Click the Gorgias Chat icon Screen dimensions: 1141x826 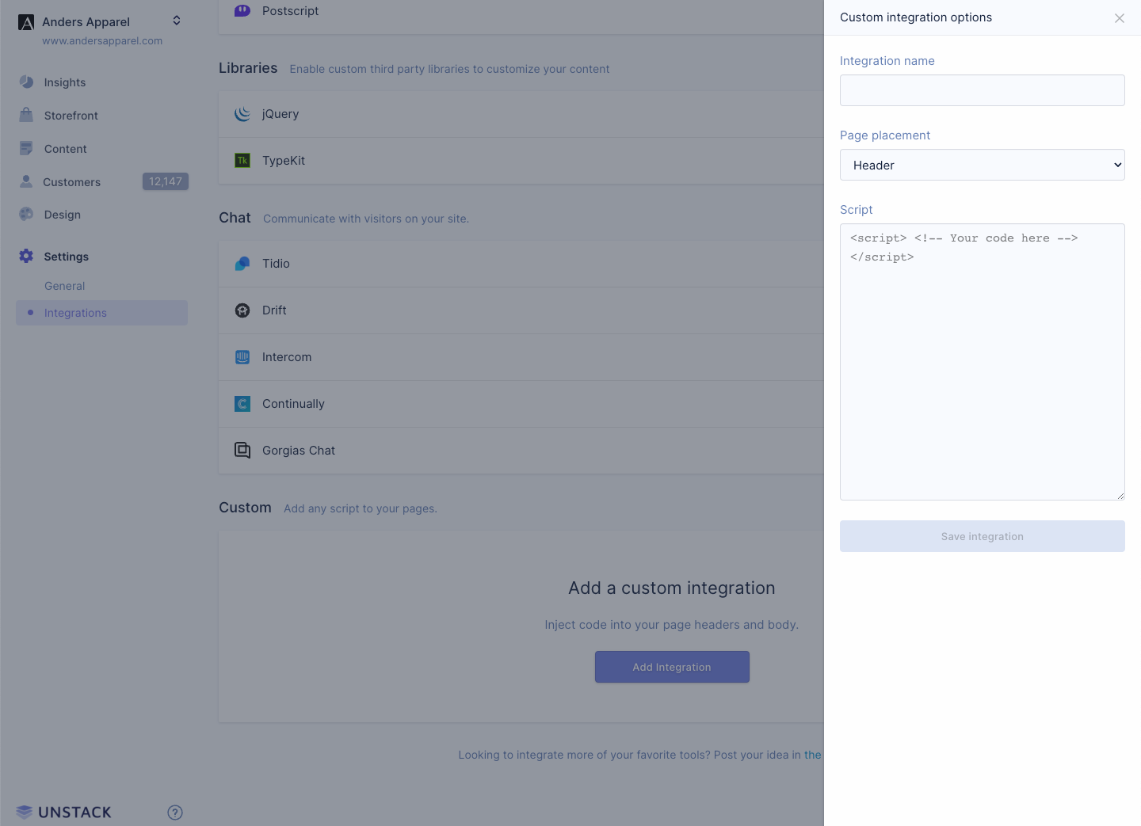[242, 451]
